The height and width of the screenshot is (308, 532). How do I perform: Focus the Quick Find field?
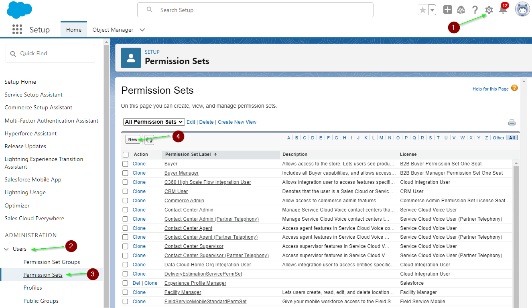click(x=50, y=53)
